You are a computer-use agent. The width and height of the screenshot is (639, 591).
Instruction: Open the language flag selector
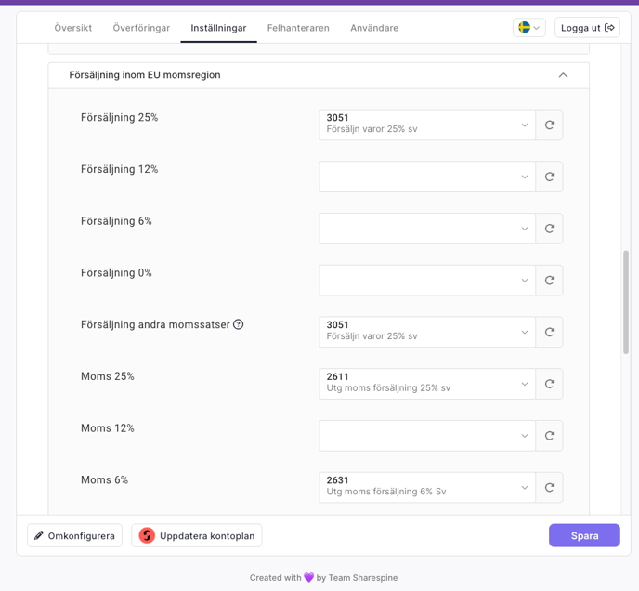click(529, 28)
